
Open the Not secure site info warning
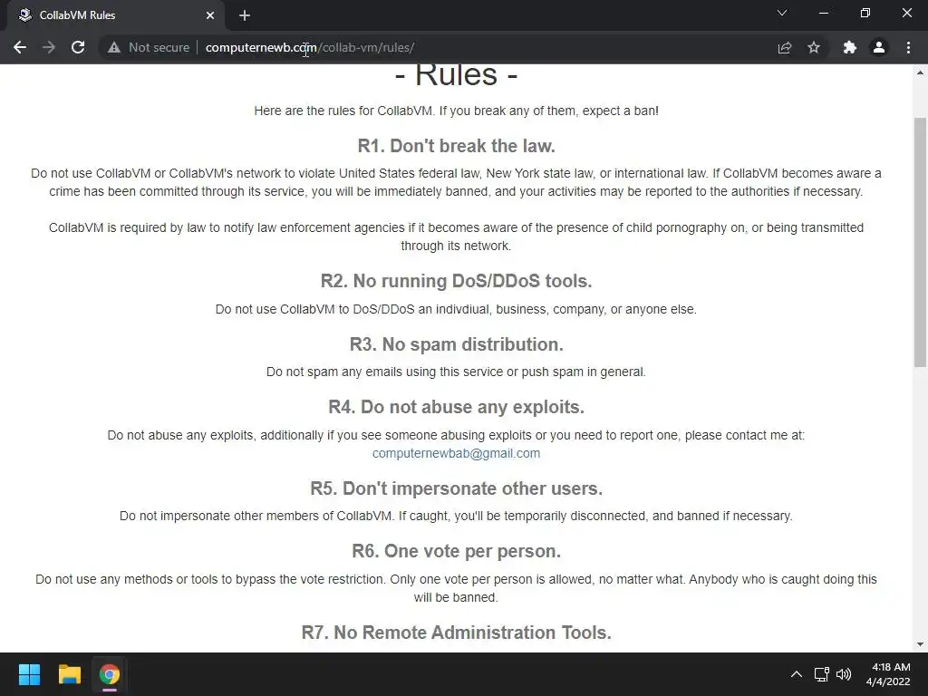[x=148, y=47]
